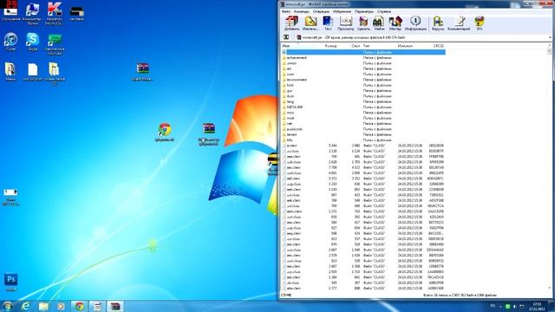Open the Найти (Find) binoculars tool
Viewport: 555px width, 312px height.
379,23
